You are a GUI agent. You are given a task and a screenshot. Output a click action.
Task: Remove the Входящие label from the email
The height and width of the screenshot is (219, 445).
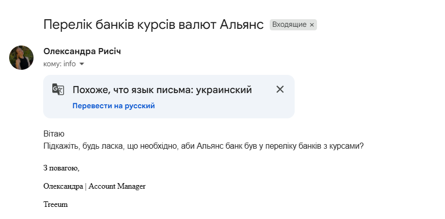tap(312, 24)
